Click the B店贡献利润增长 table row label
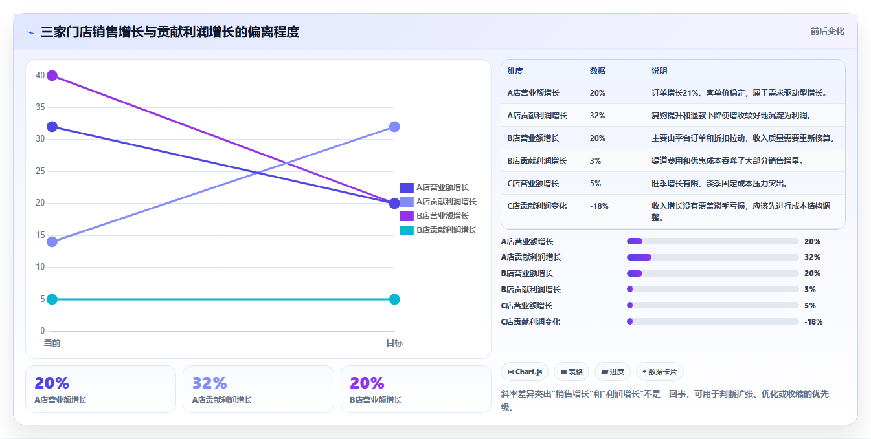 (x=537, y=160)
